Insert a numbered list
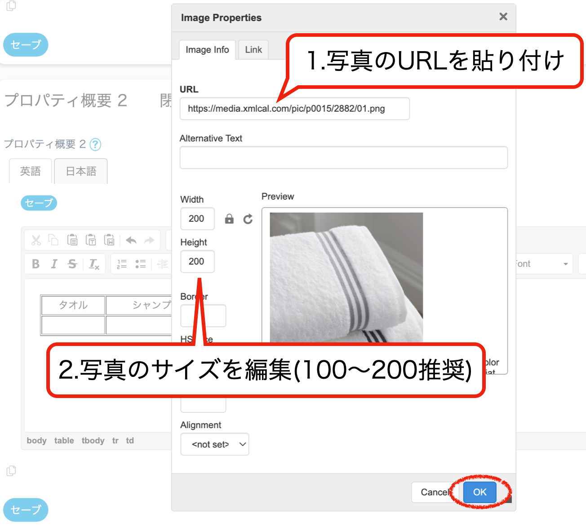The height and width of the screenshot is (525, 586). (122, 264)
